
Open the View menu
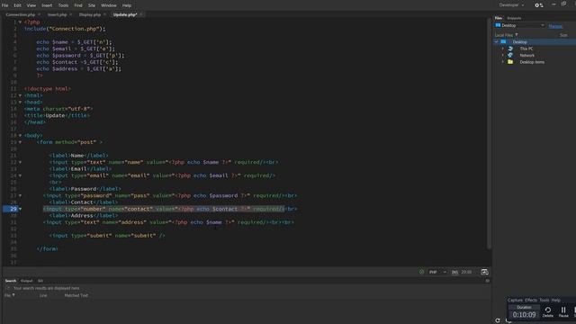coord(31,5)
